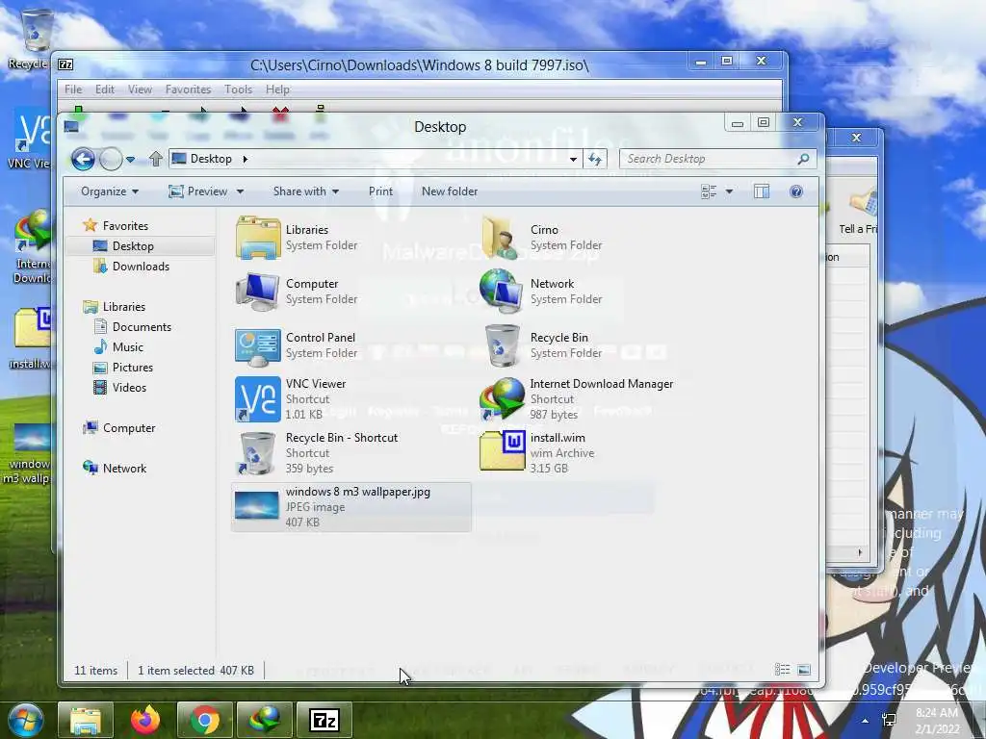Open Edit menu in 7-Zip window
The image size is (986, 739).
tap(104, 89)
